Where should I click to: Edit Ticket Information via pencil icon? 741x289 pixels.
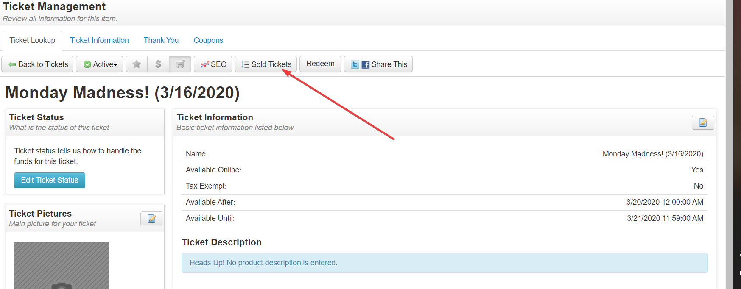click(x=703, y=123)
